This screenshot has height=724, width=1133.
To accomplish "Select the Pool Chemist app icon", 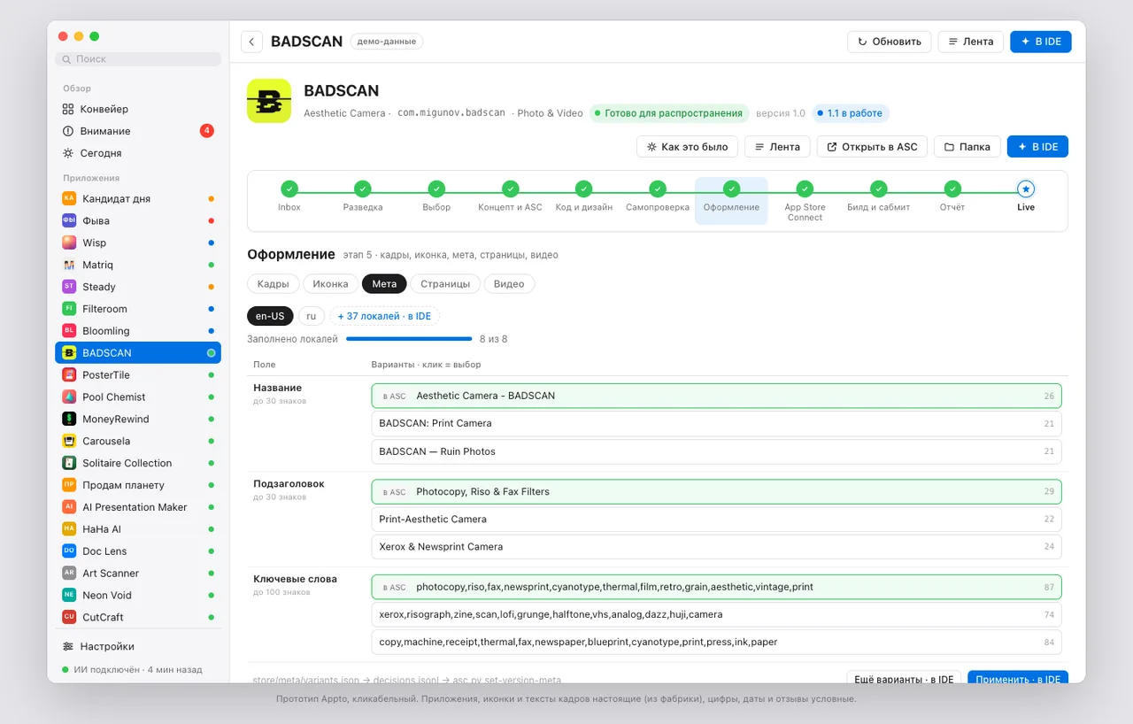I will point(69,397).
